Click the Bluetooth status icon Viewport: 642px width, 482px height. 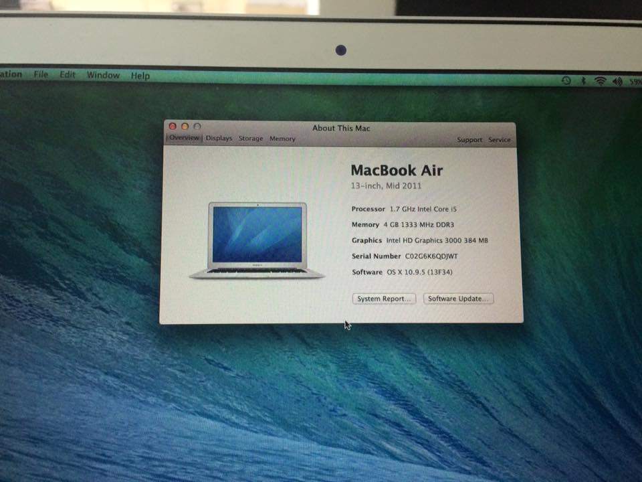(x=583, y=81)
